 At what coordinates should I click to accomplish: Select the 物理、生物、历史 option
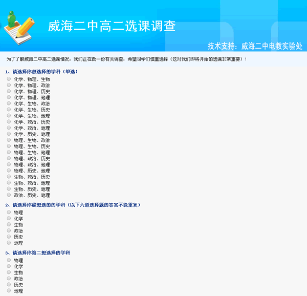pos(9,146)
